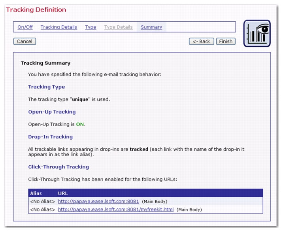This screenshot has height=232, width=283.
Task: Click the Tracking Definition page title
Action: [36, 9]
